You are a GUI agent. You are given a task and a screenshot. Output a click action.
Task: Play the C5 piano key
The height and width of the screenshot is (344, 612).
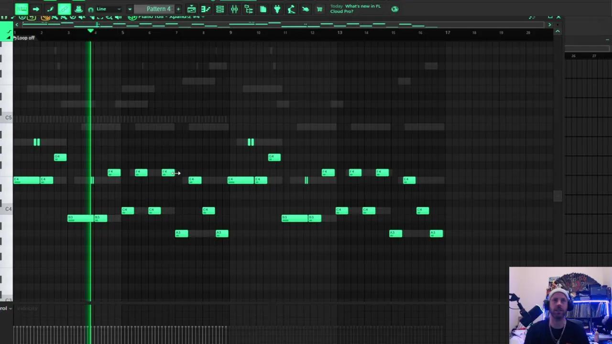tap(7, 118)
